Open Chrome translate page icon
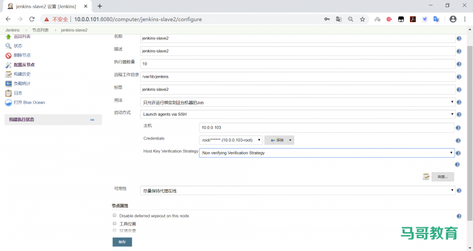 [x=339, y=19]
